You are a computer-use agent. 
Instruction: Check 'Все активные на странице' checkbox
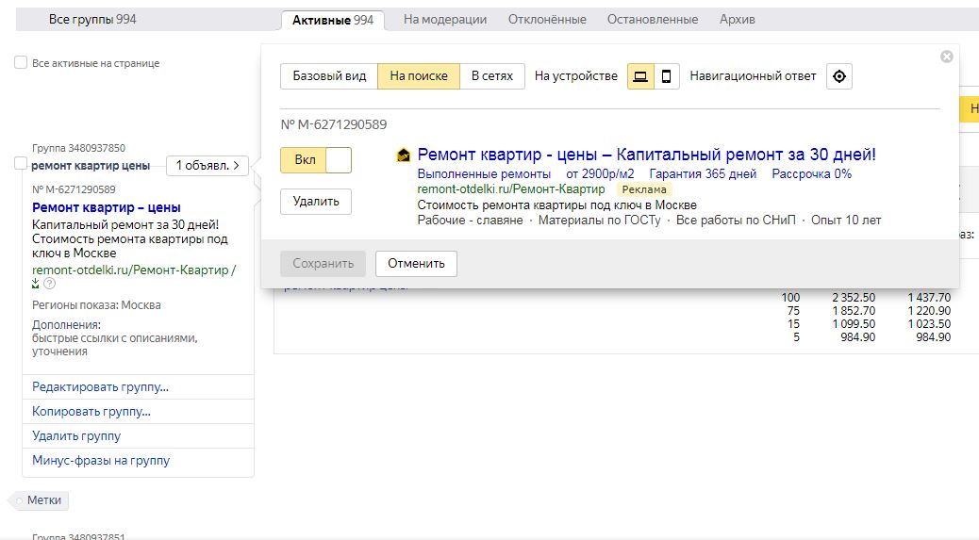[x=21, y=62]
